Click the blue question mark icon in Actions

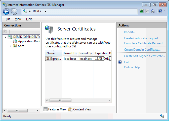click(x=120, y=62)
